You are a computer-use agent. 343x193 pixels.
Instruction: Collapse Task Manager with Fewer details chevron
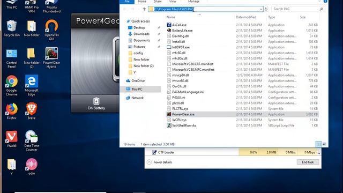[149, 162]
